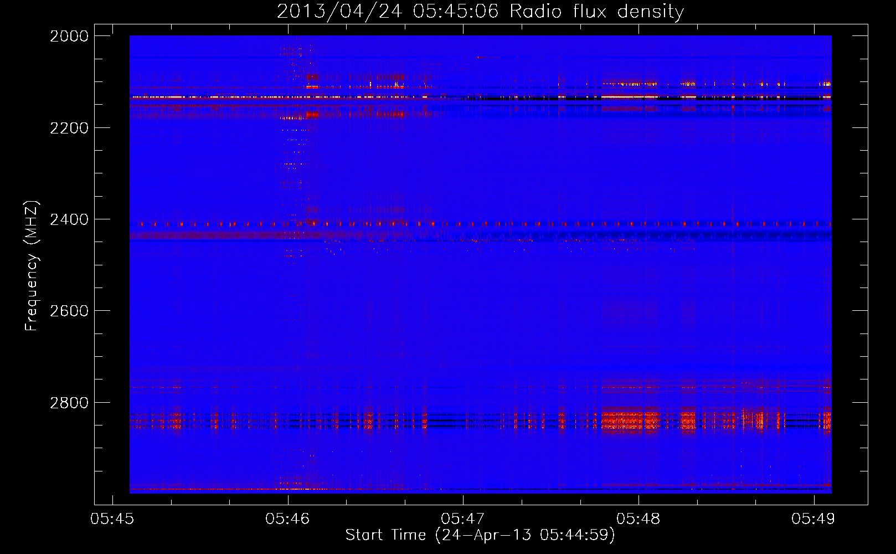
Task: Click the 05:47 time axis label
Action: [463, 519]
